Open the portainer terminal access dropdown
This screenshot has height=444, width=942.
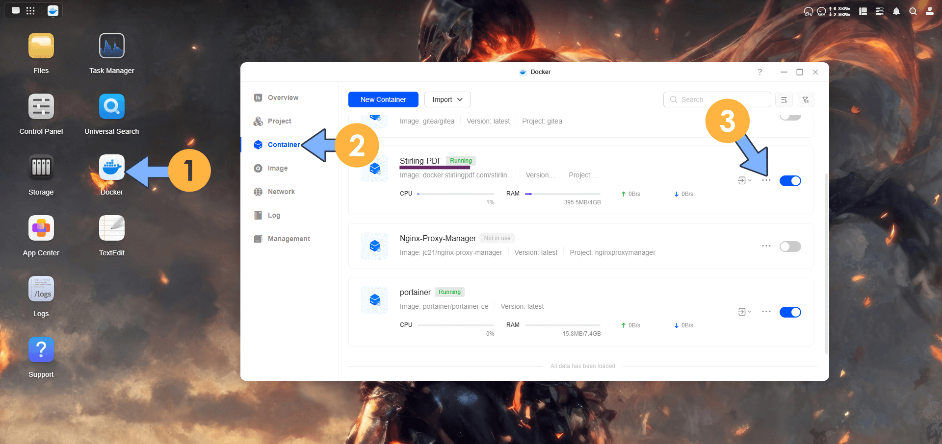[745, 312]
